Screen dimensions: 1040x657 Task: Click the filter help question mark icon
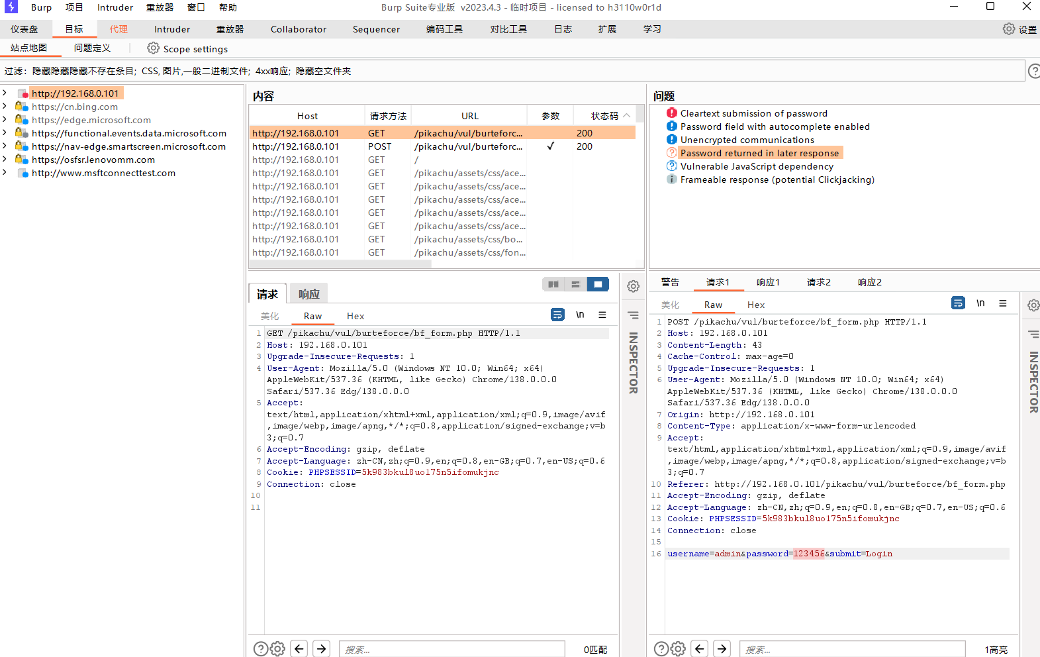1033,71
